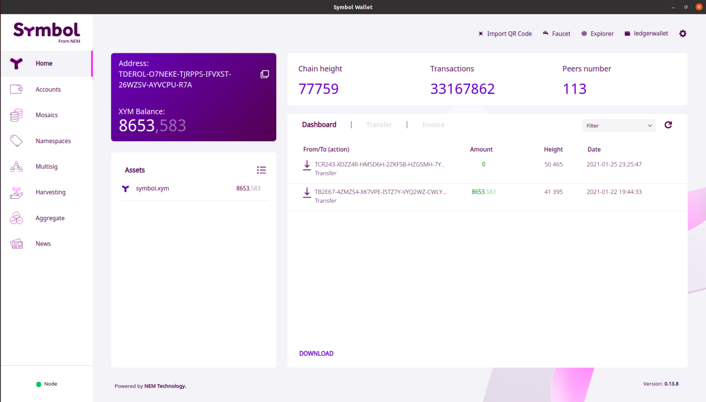Switch to the Dashboard tab
Viewport: 706px width, 402px height.
point(319,125)
